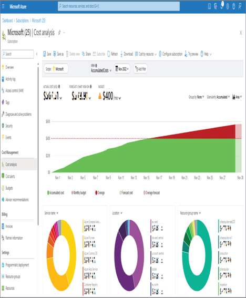Open the hamburger portal menu

point(3,6)
